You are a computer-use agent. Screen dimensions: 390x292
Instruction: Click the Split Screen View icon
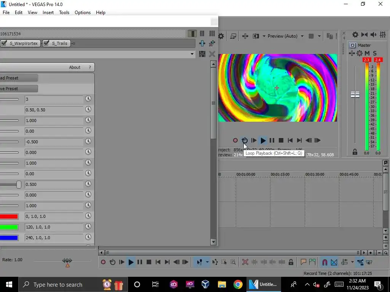(x=256, y=36)
